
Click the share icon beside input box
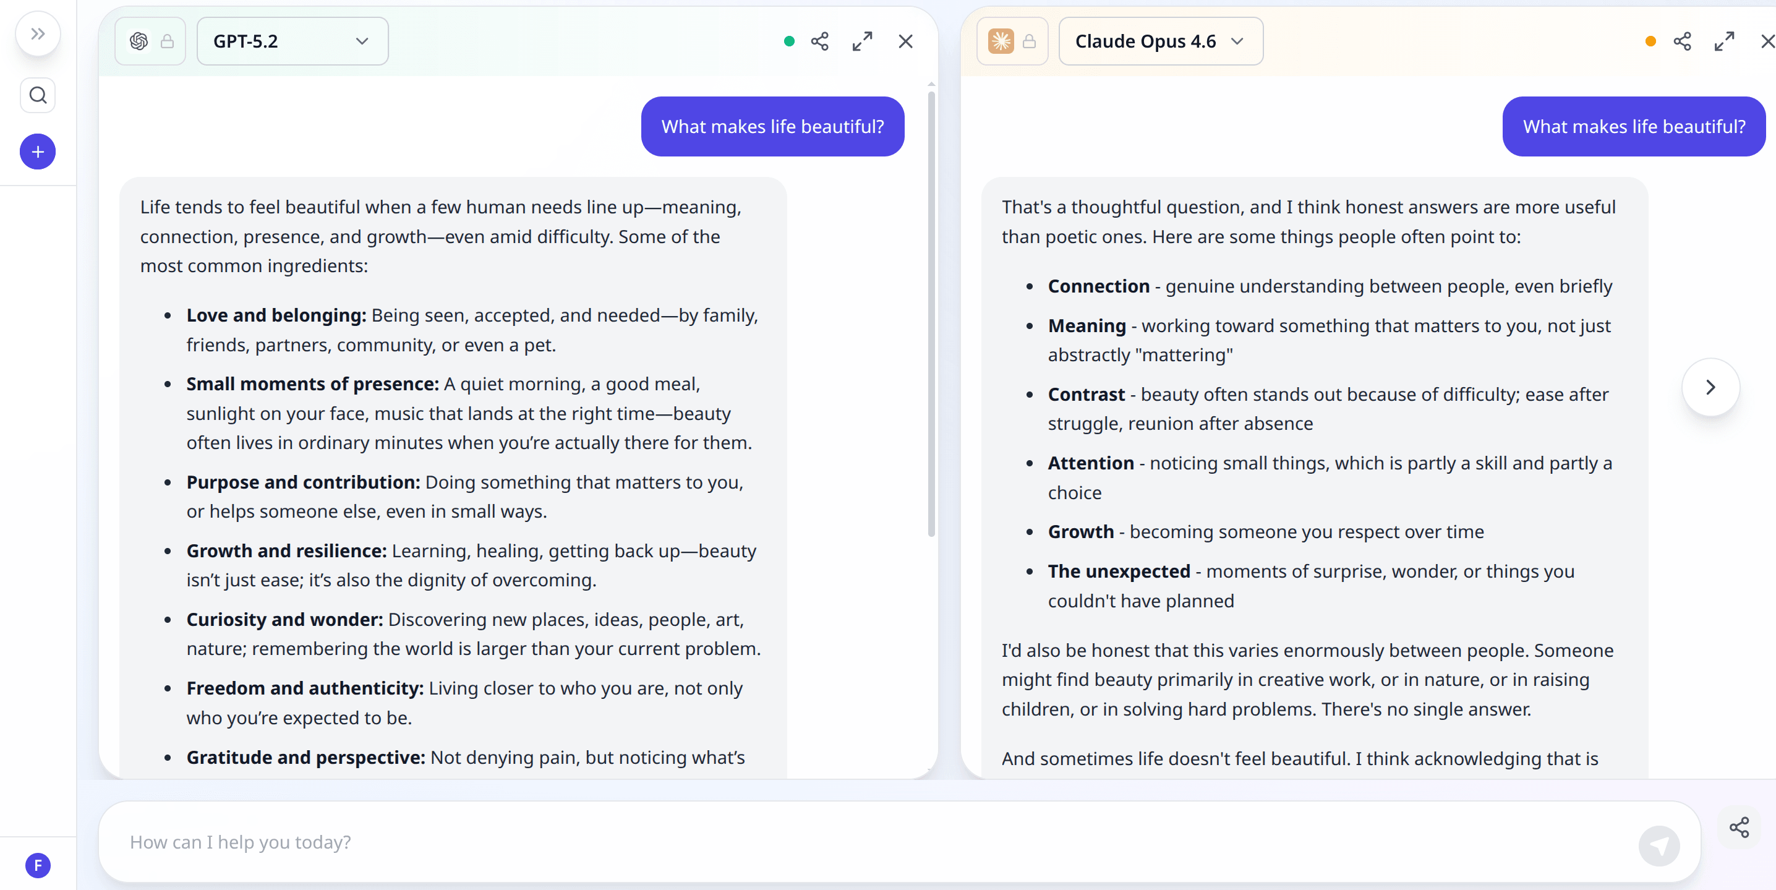(1739, 828)
